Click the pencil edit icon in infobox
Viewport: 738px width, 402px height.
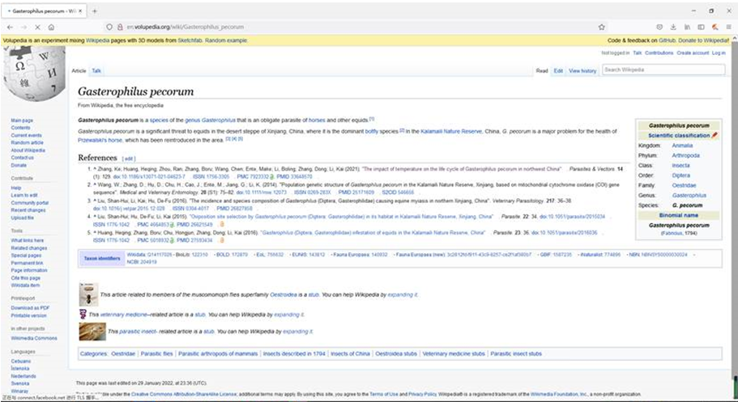[715, 135]
